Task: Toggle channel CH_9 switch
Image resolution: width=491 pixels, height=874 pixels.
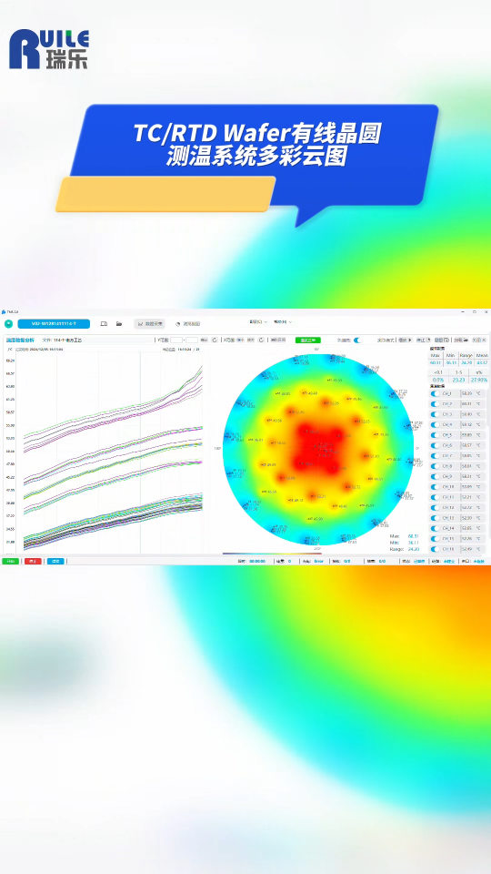Action: (x=435, y=476)
